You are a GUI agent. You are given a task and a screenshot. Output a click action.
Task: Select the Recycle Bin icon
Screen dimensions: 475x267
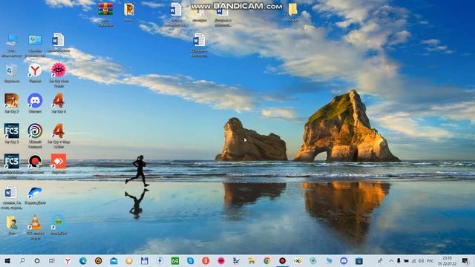click(11, 70)
